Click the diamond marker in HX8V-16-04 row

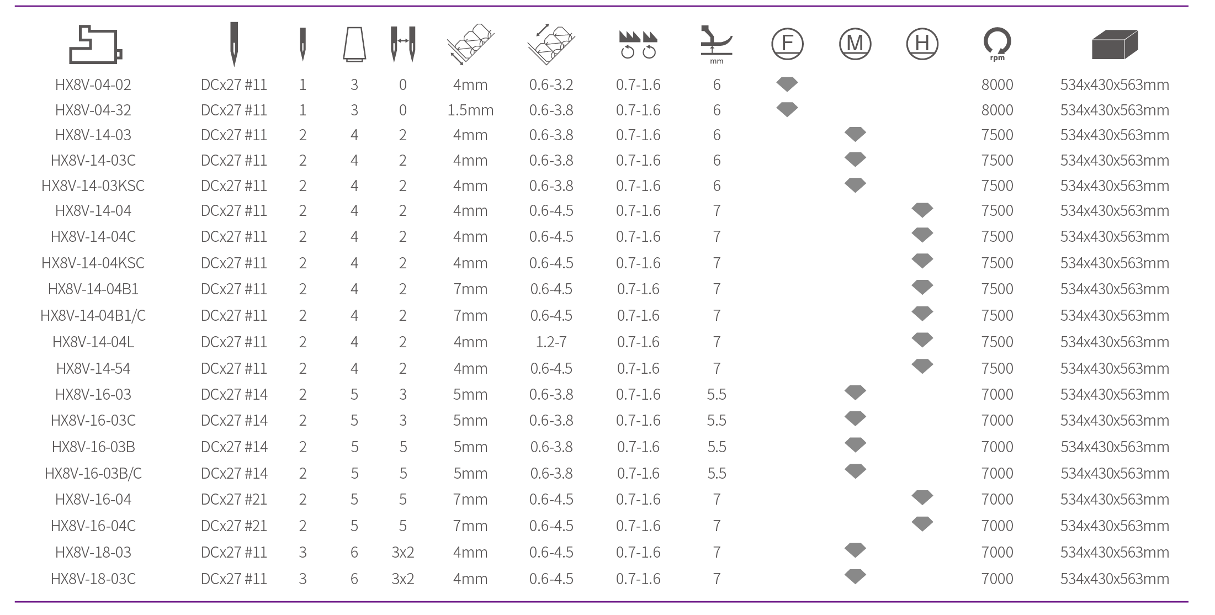click(922, 497)
